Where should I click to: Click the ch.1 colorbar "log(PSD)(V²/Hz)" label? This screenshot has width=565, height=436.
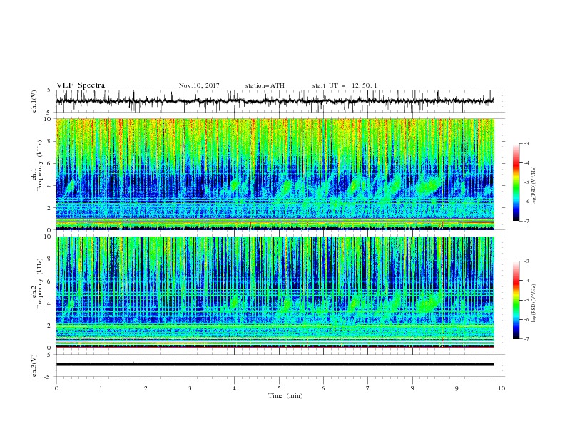coord(534,186)
